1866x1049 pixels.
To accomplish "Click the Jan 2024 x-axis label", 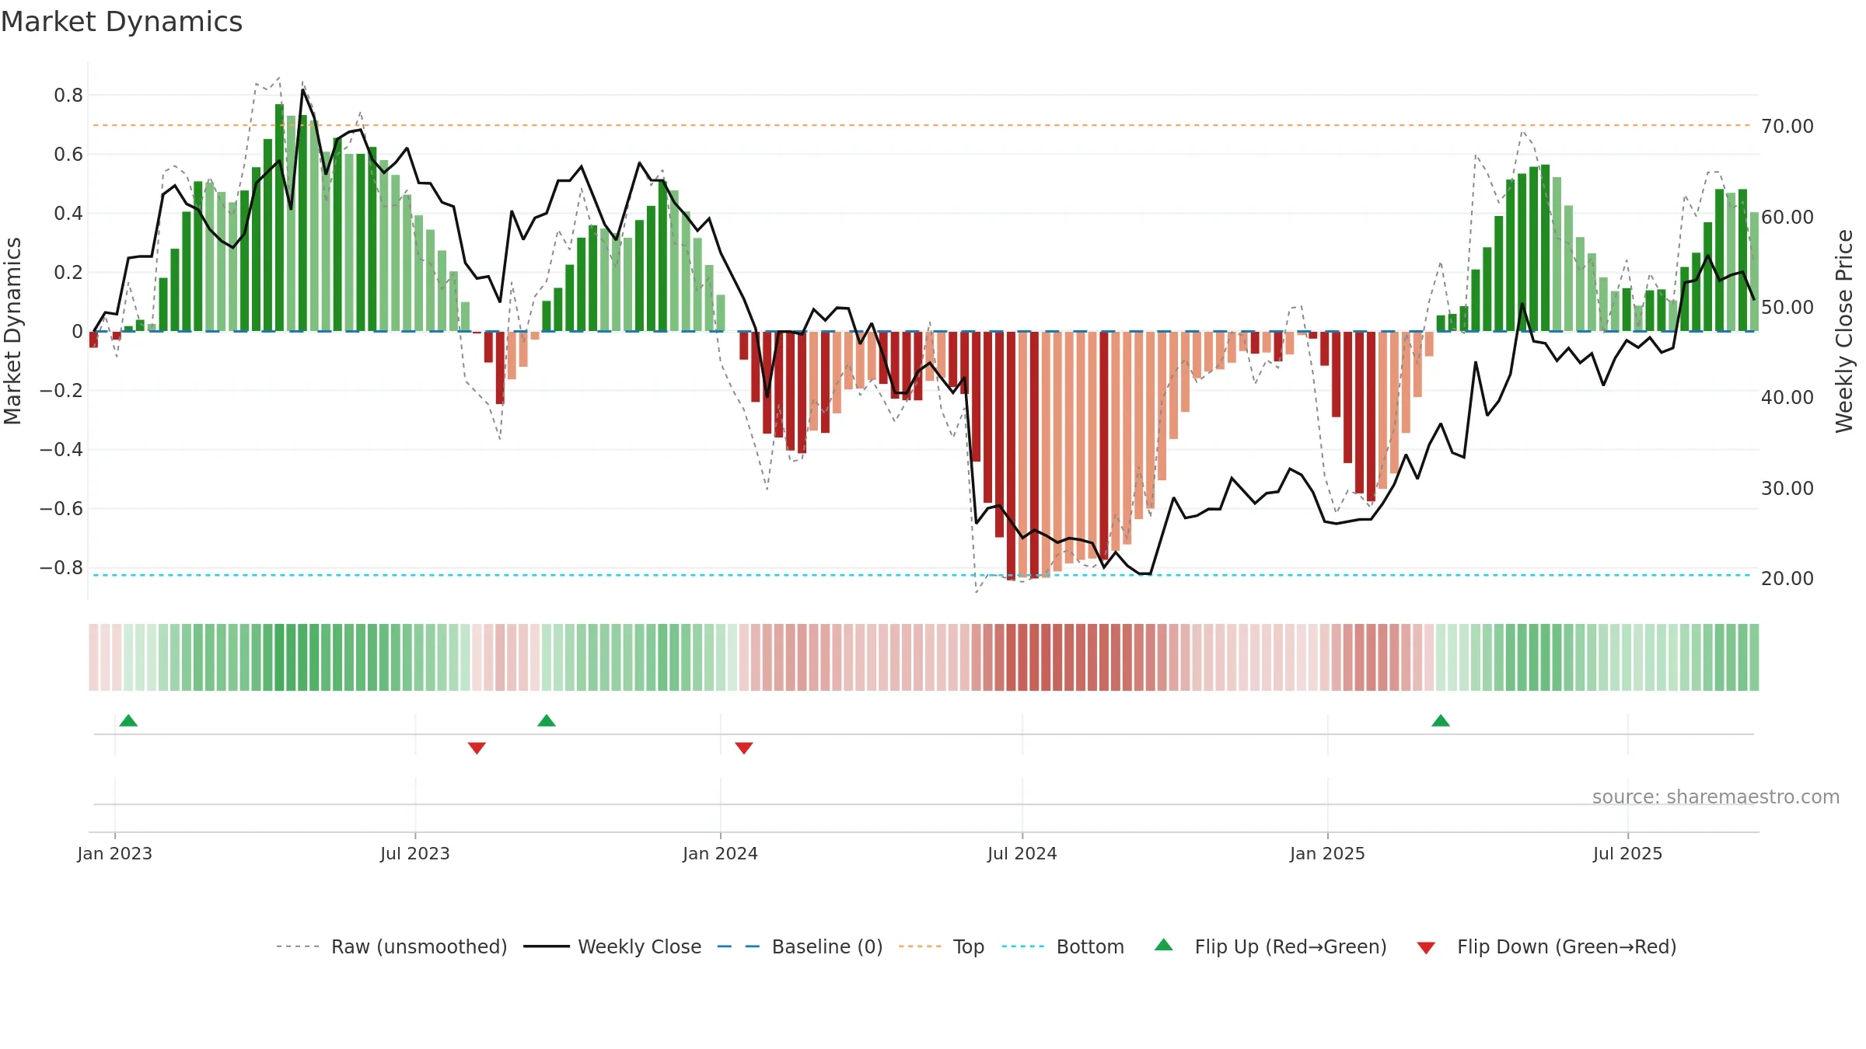I will [721, 853].
